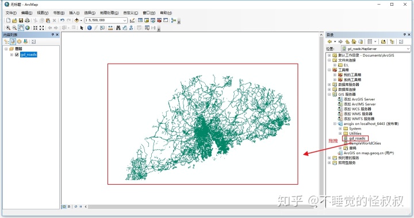
Task: Open the ModelBuilder icon
Action: [x=174, y=20]
